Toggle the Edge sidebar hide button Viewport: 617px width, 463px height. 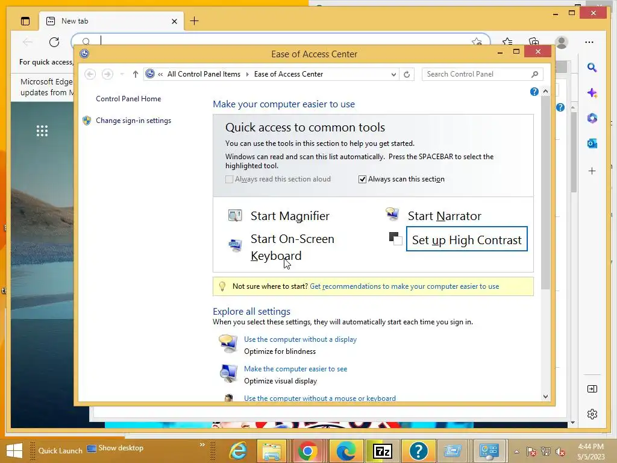click(x=592, y=389)
